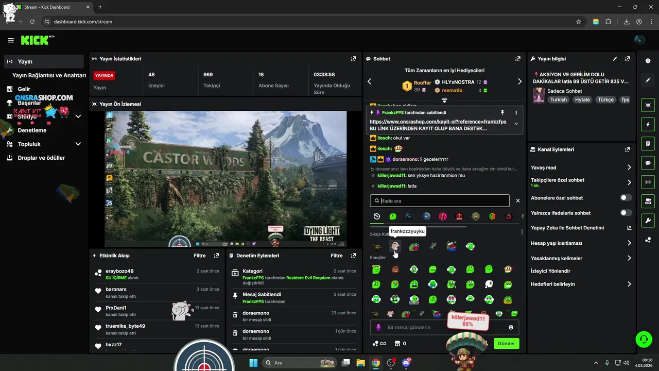
Task: Click the emote panel vertical scrollbar
Action: (x=522, y=231)
